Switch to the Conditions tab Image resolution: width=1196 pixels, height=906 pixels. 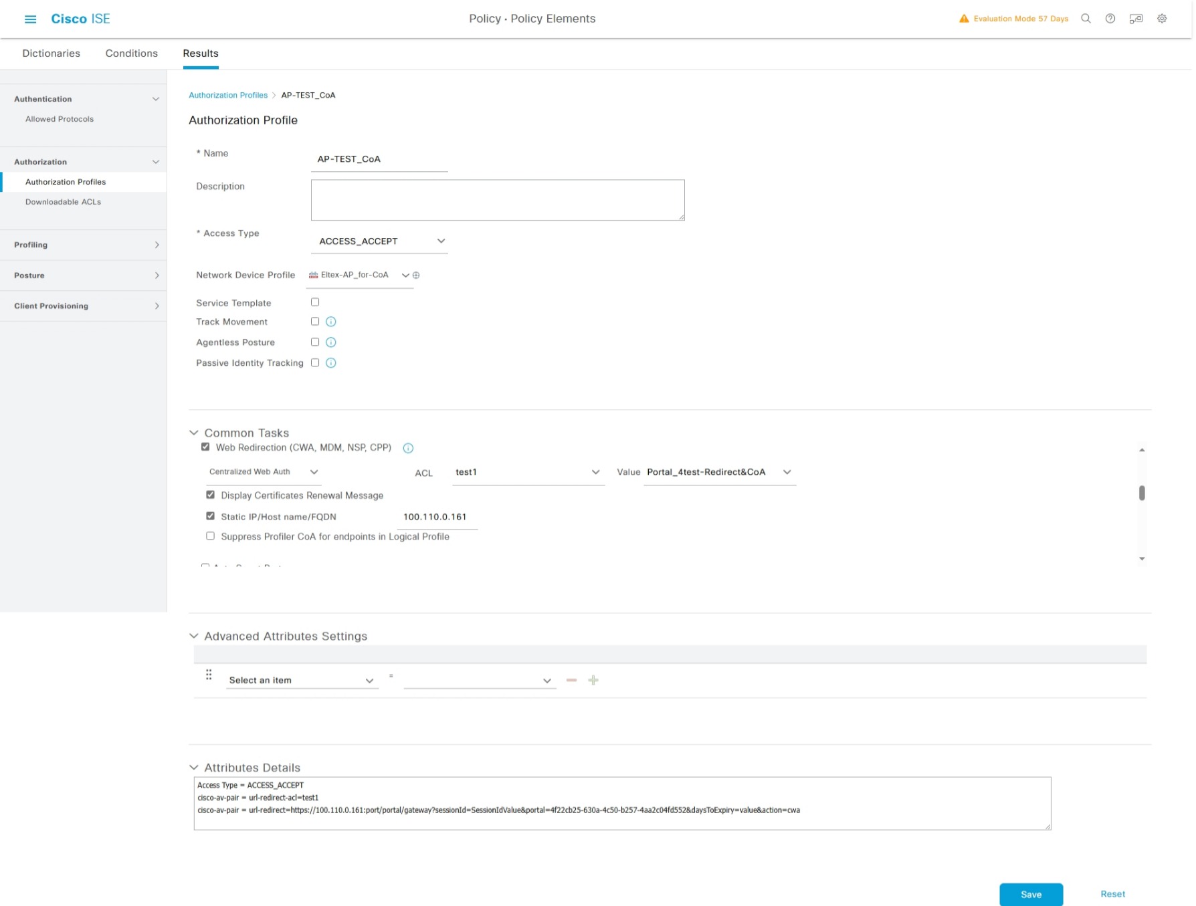131,53
